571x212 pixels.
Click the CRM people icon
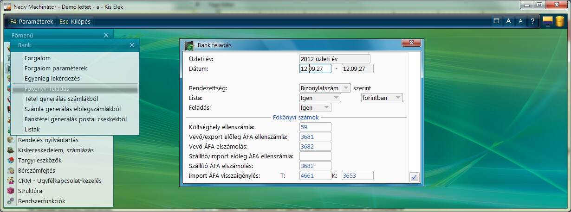(11, 181)
